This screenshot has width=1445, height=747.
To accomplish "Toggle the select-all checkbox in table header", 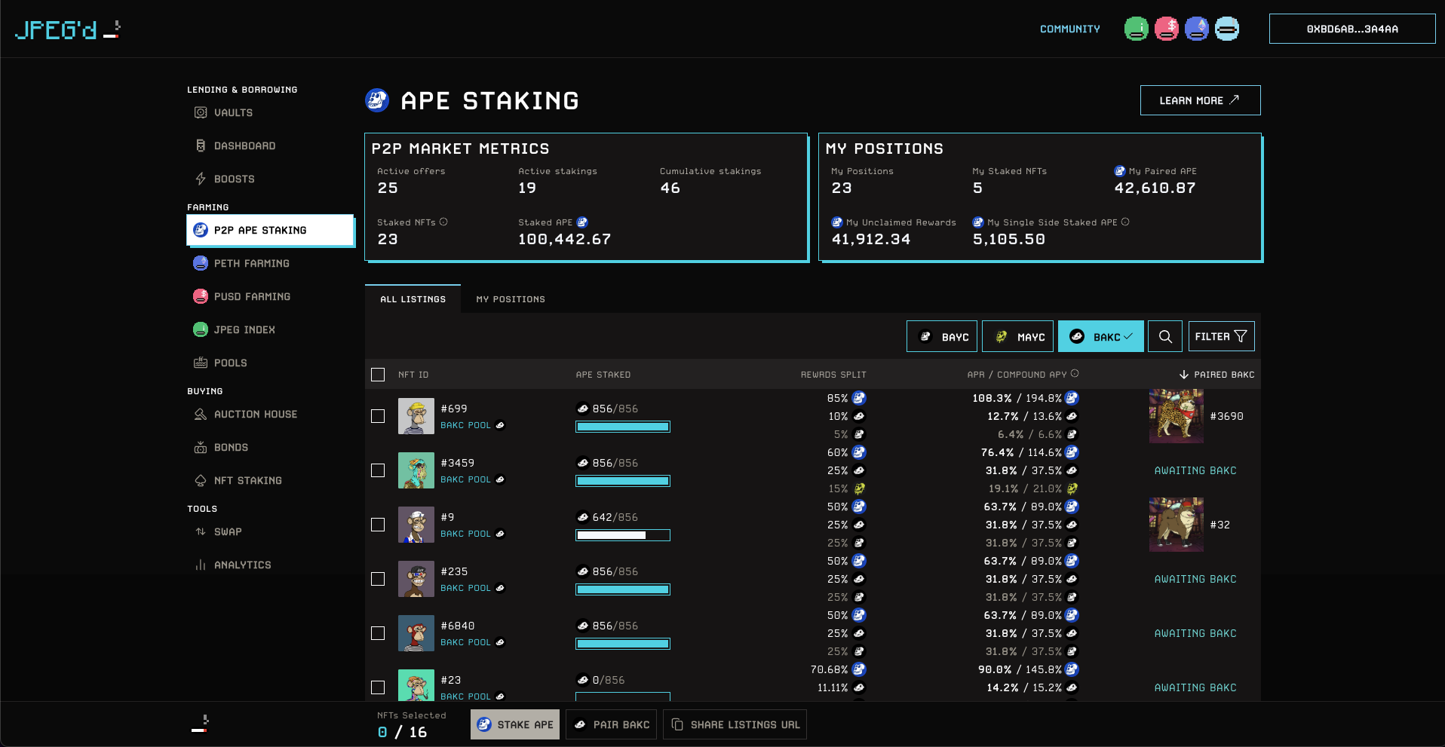I will 378,375.
